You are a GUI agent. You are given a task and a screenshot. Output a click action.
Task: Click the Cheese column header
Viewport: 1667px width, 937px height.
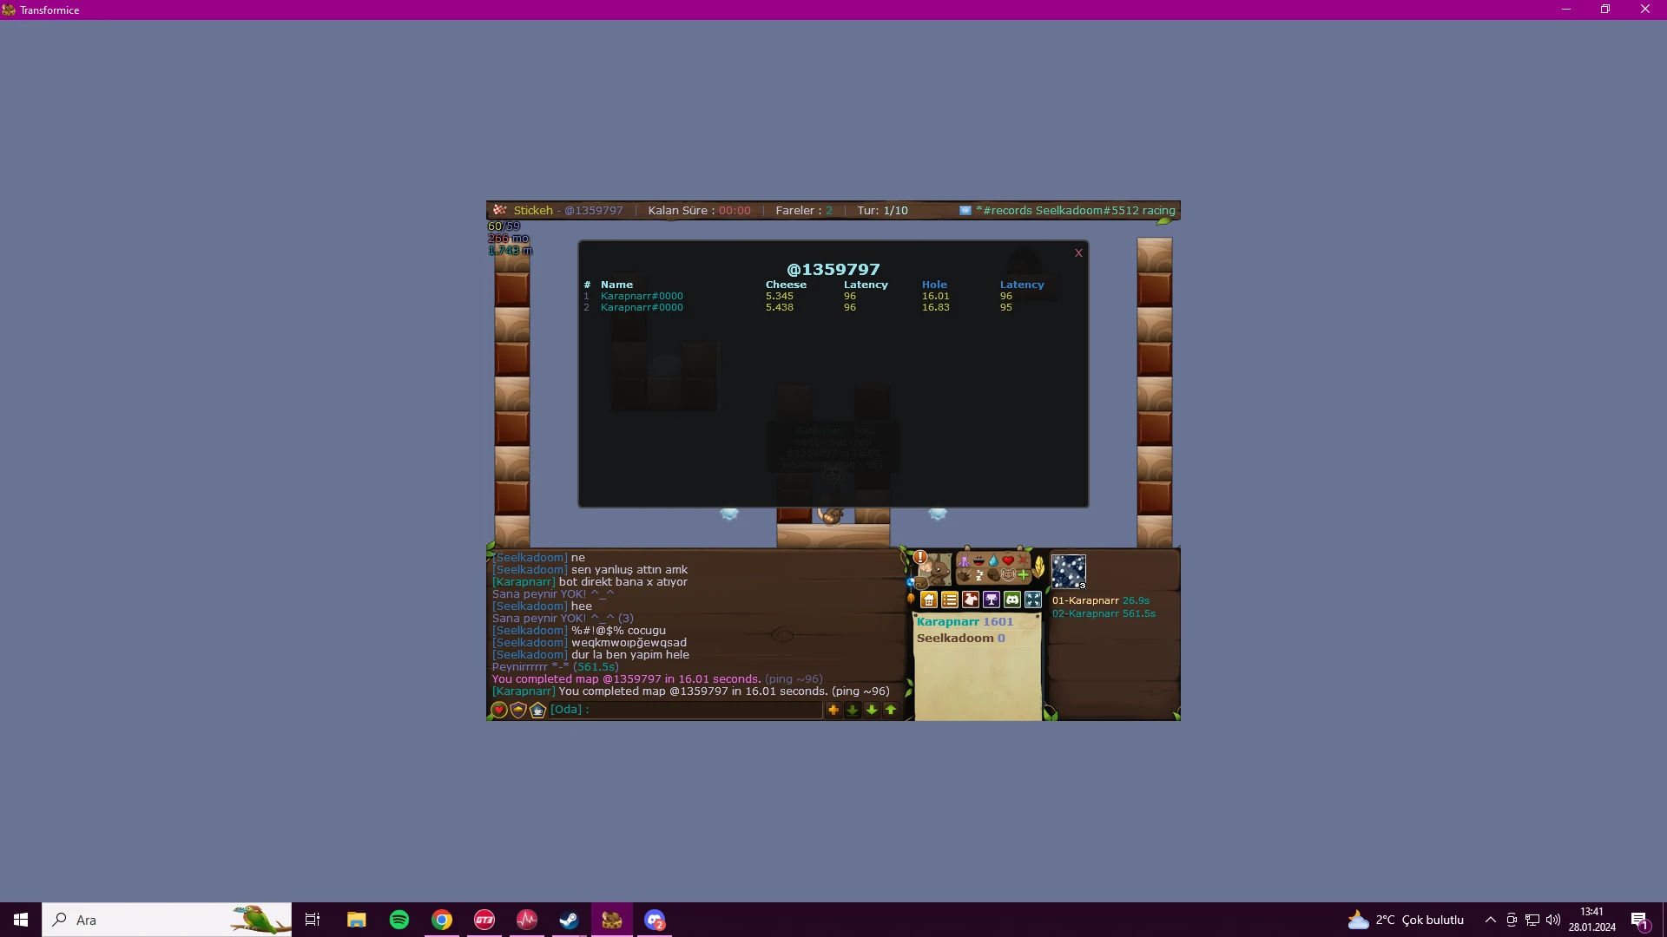[x=786, y=285]
